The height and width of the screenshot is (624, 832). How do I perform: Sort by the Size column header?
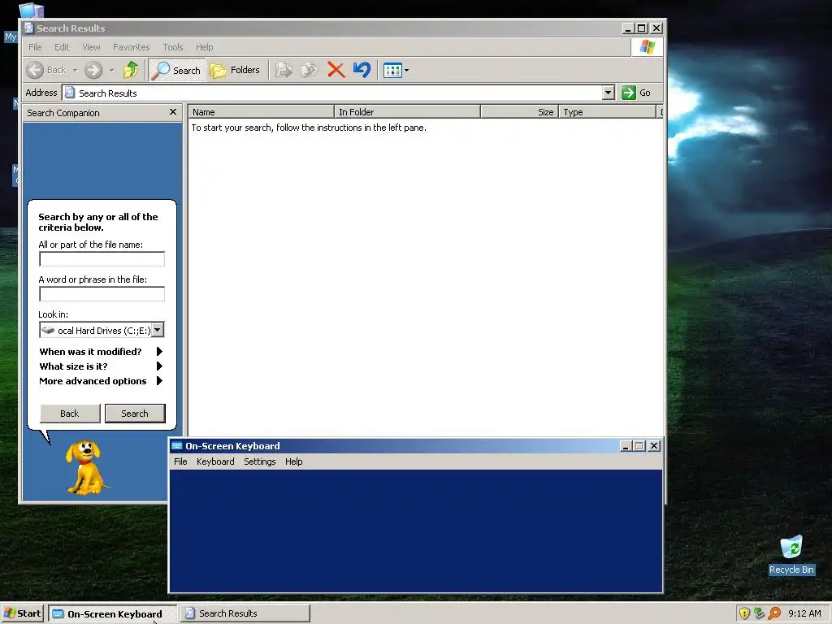519,112
